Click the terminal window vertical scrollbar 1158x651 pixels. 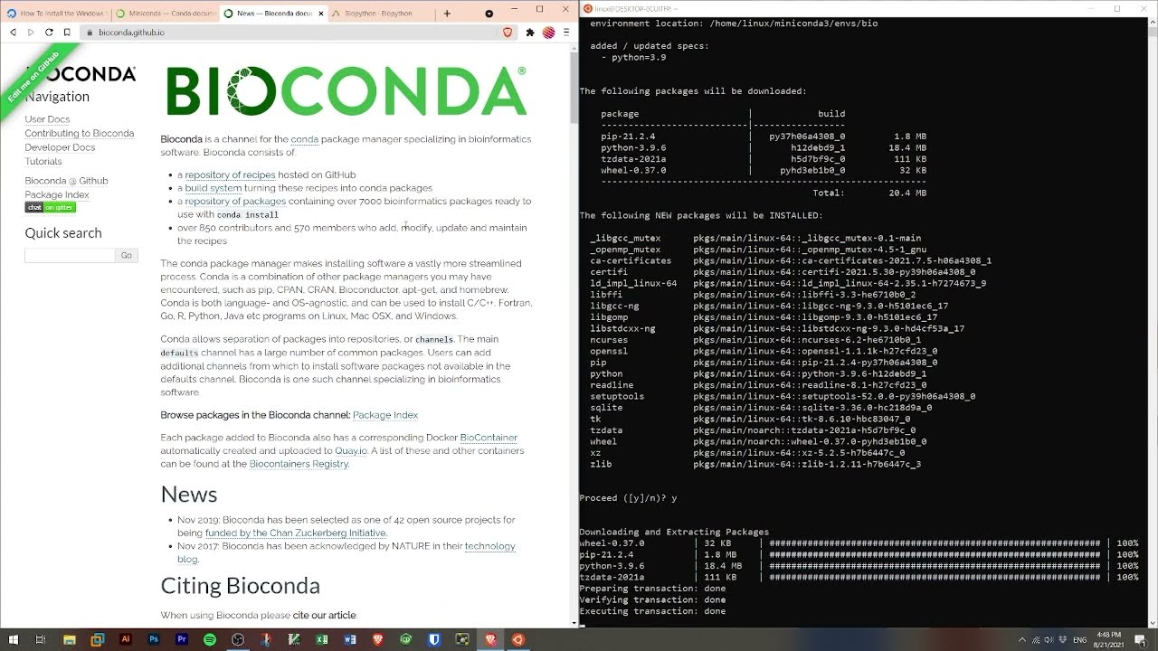pos(1152,321)
